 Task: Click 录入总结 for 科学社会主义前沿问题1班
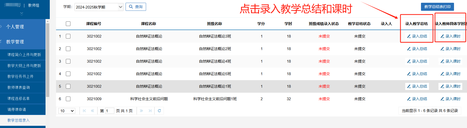tap(417, 99)
